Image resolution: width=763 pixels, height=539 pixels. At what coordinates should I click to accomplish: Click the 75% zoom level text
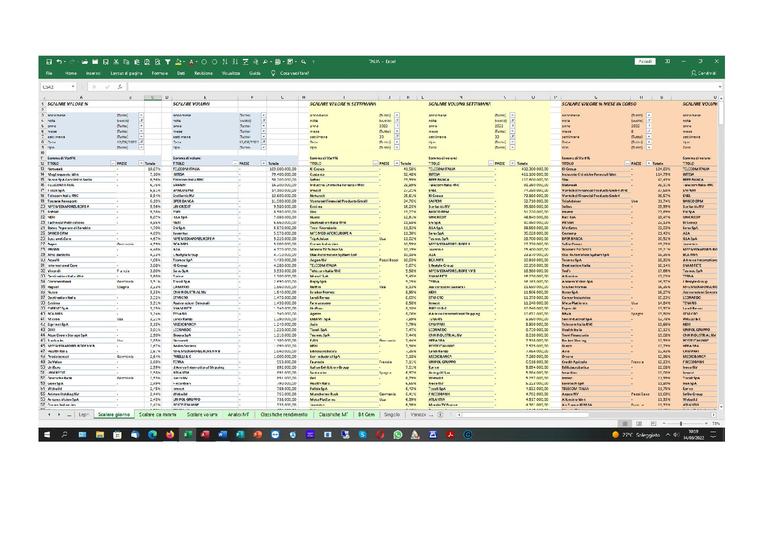coord(716,423)
